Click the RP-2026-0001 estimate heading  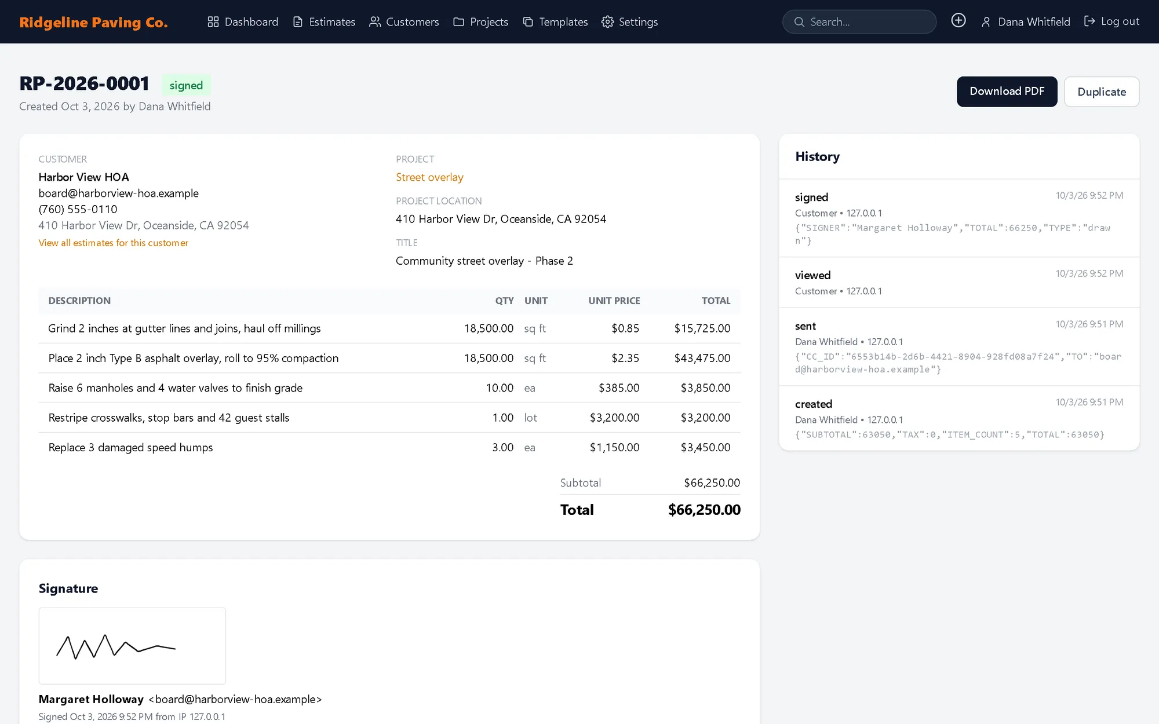(x=85, y=84)
